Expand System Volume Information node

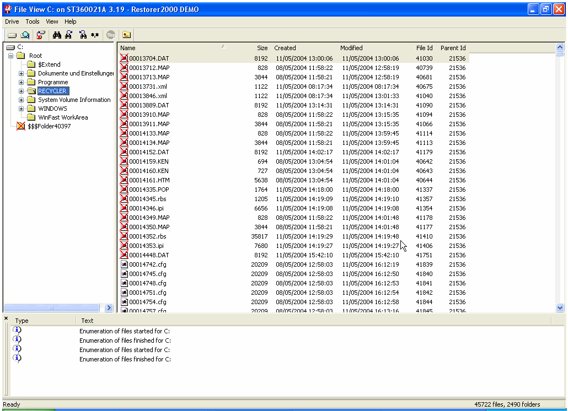[21, 100]
